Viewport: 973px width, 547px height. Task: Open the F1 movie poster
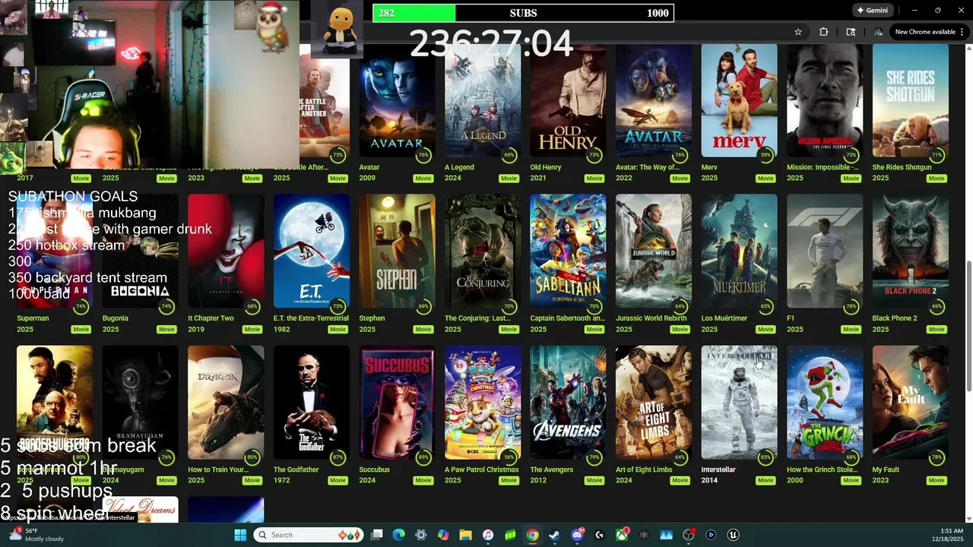(825, 251)
